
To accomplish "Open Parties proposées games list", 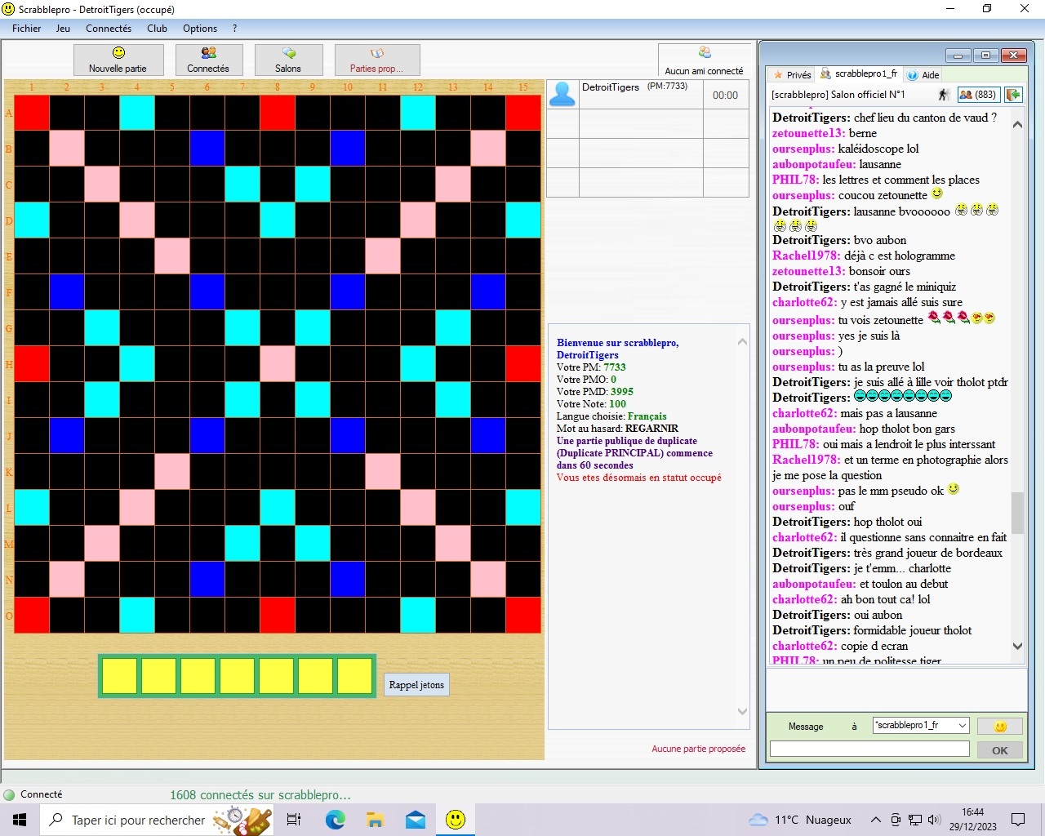I will tap(377, 60).
